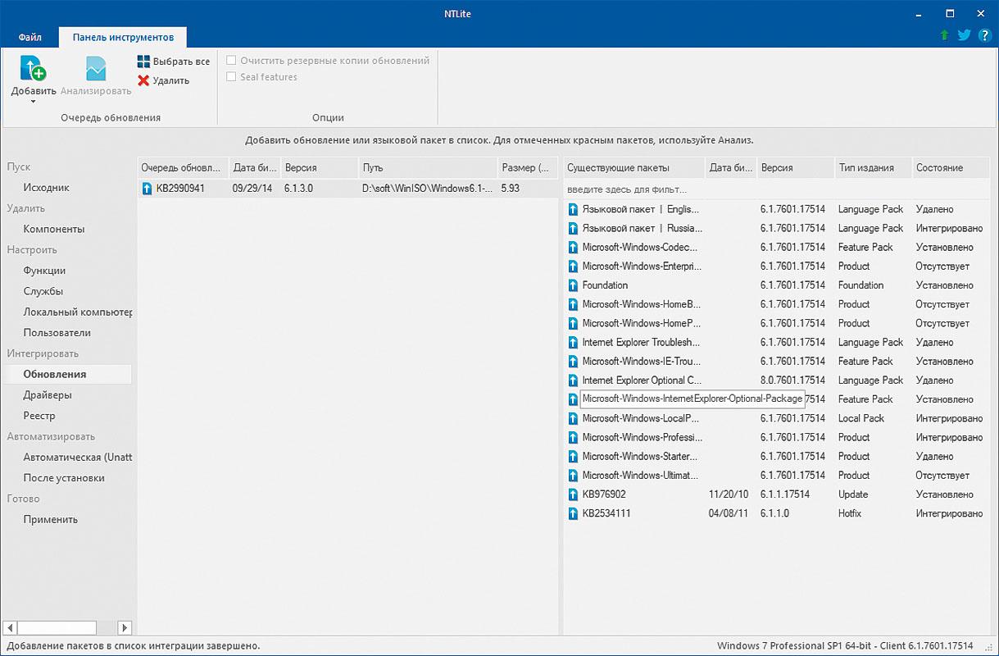Click the Twitter bird icon
This screenshot has width=999, height=656.
pyautogui.click(x=964, y=36)
